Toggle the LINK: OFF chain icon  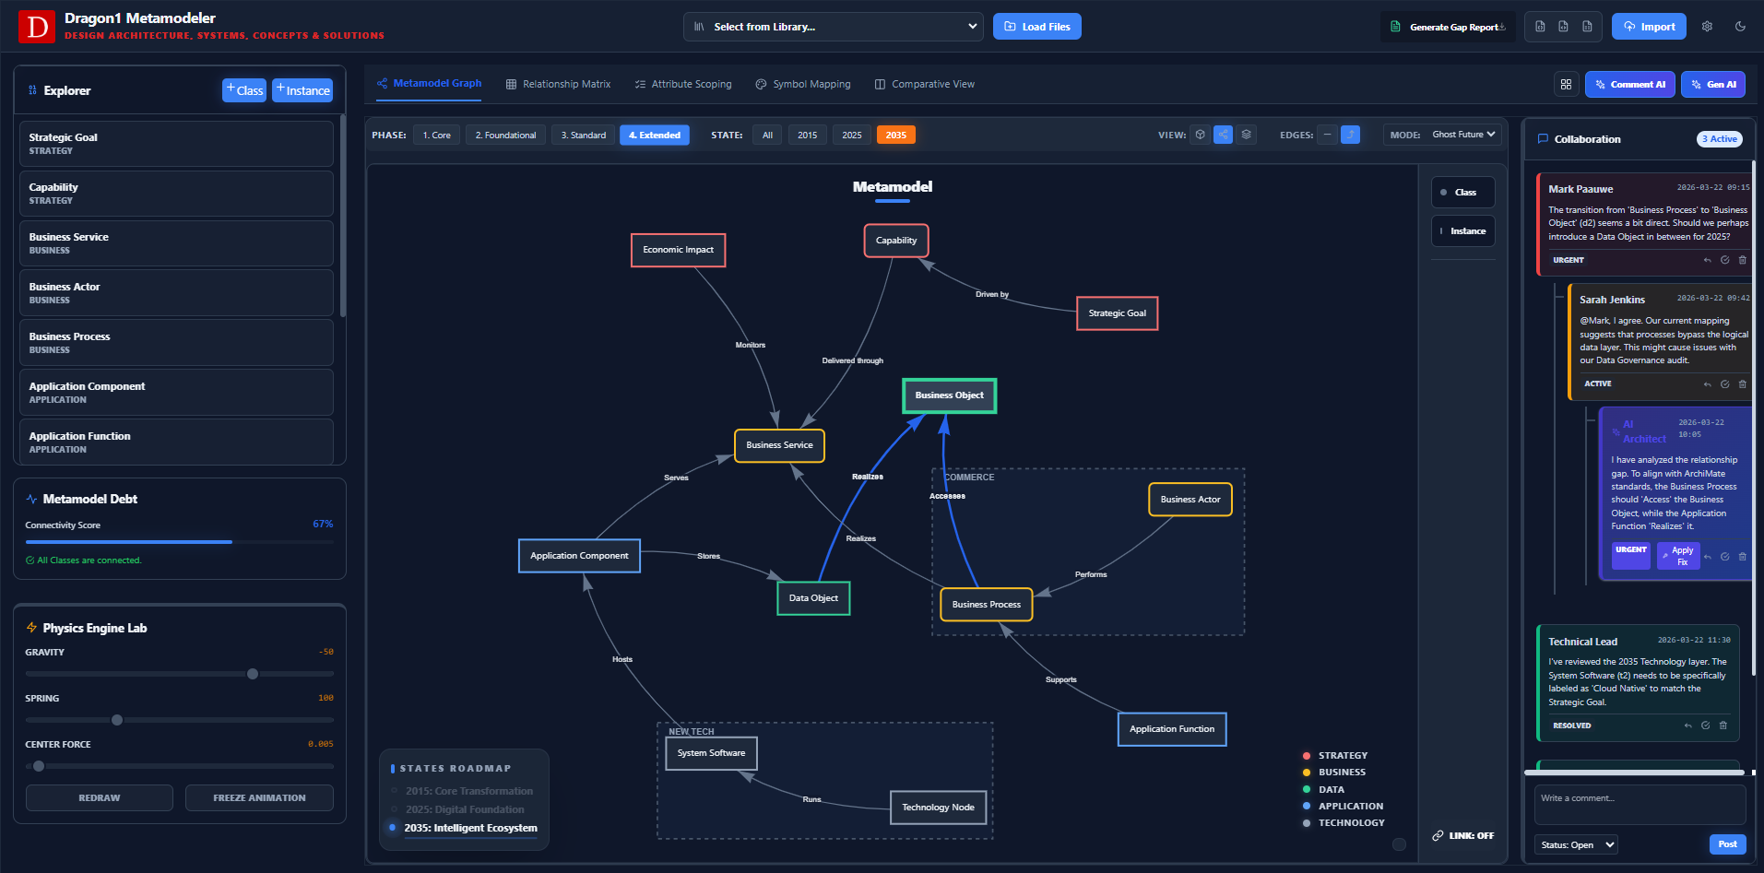click(1462, 835)
